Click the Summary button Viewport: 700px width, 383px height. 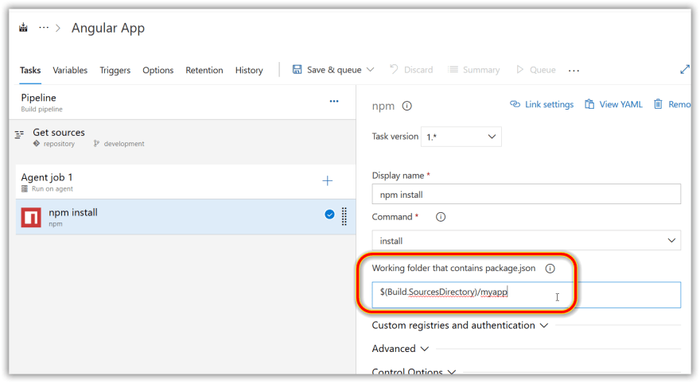[x=474, y=70]
